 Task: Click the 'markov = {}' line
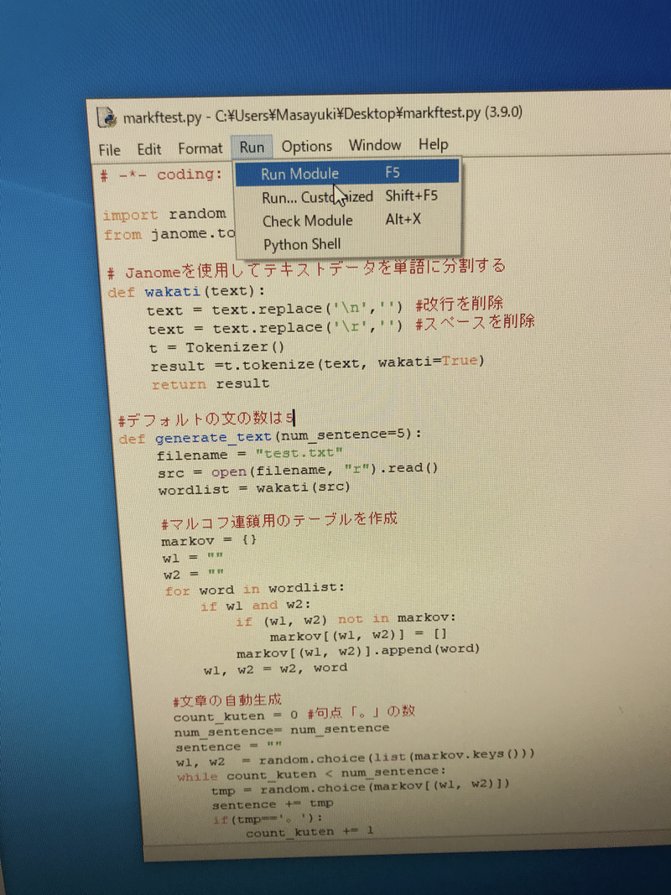209,540
